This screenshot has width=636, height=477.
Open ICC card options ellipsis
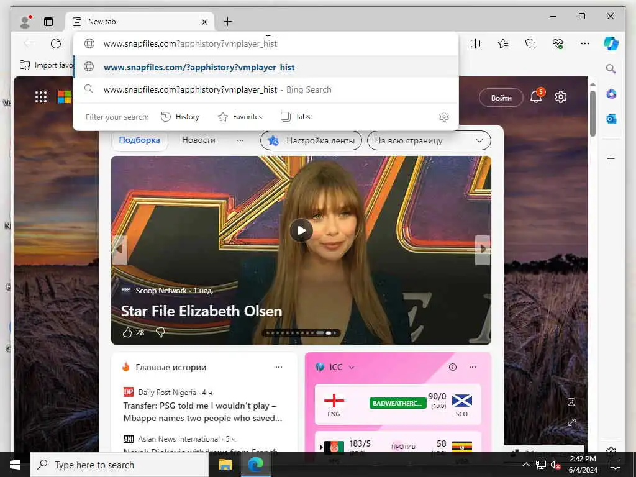point(473,367)
